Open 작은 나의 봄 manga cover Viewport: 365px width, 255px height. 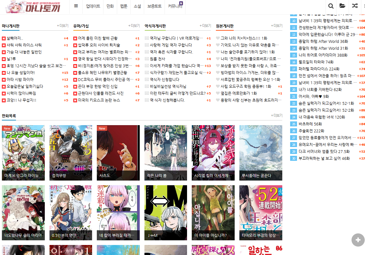pyautogui.click(x=166, y=153)
